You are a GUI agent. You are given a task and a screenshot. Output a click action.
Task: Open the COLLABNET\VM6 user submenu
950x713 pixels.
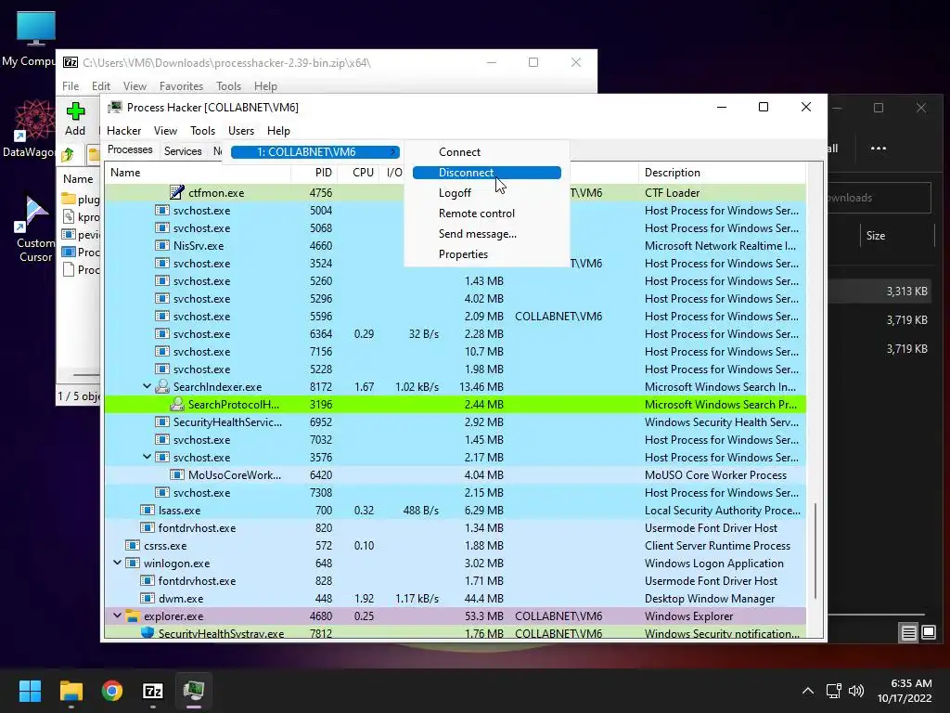pyautogui.click(x=315, y=152)
